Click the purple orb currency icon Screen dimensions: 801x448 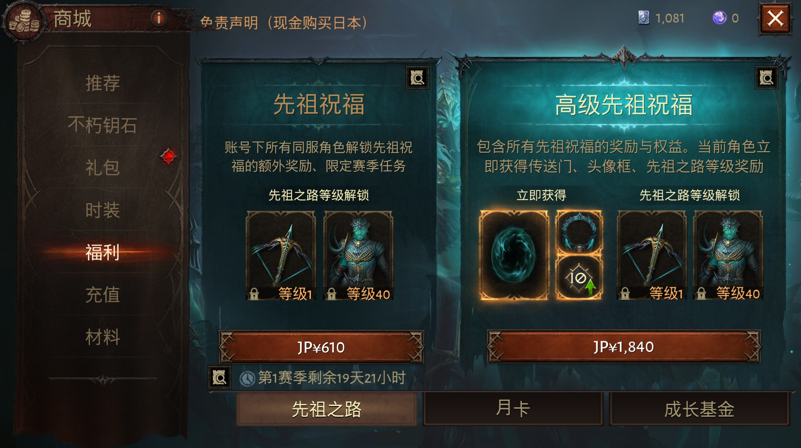tap(719, 18)
